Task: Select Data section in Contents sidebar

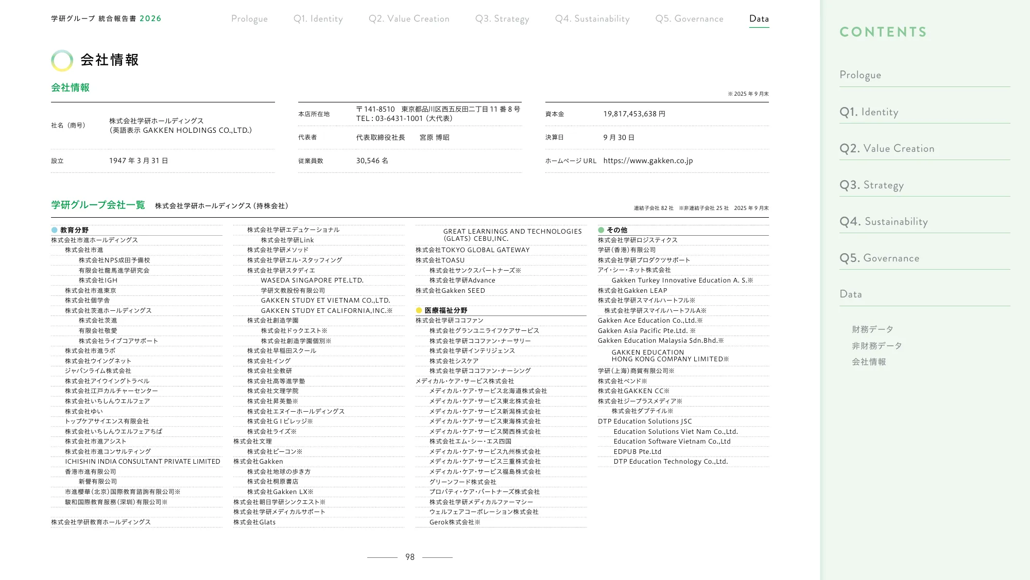Action: pyautogui.click(x=851, y=294)
